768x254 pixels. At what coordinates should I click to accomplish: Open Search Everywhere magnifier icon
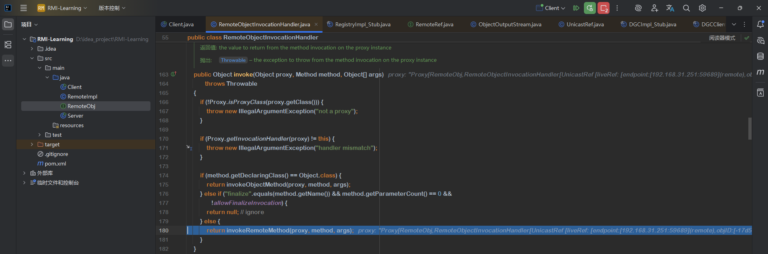(x=686, y=8)
